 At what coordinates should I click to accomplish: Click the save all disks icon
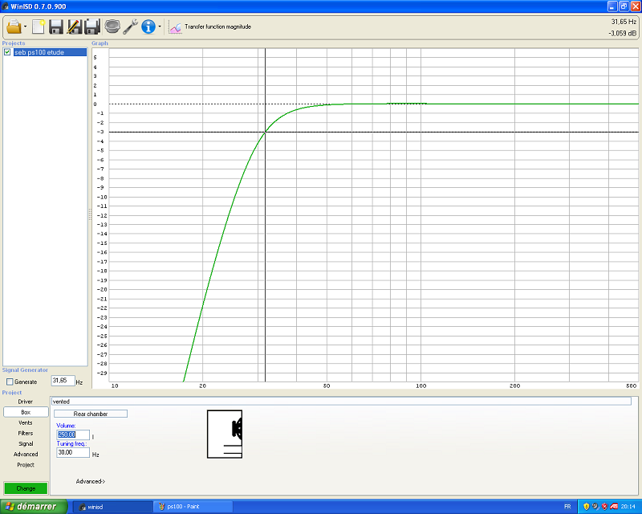(x=92, y=27)
